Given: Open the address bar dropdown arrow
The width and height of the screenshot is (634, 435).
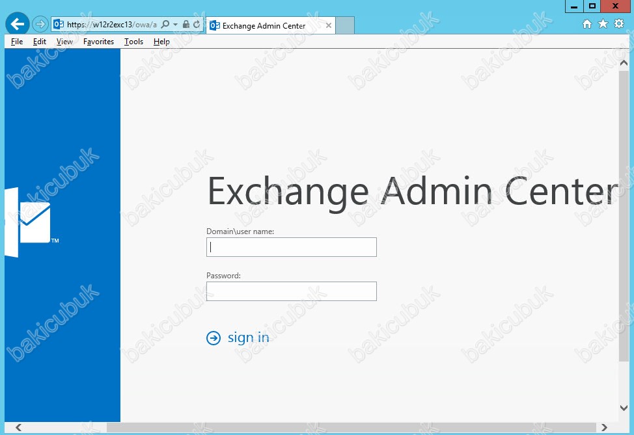Looking at the screenshot, I should coord(176,24).
